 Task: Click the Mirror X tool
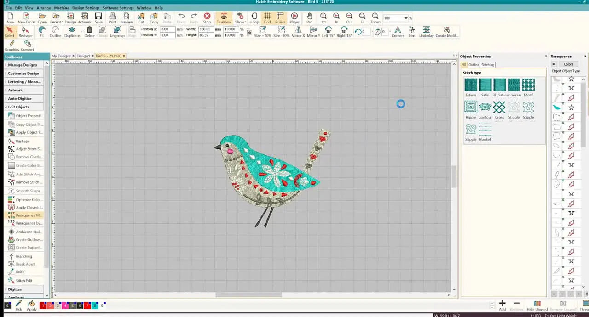tap(298, 32)
